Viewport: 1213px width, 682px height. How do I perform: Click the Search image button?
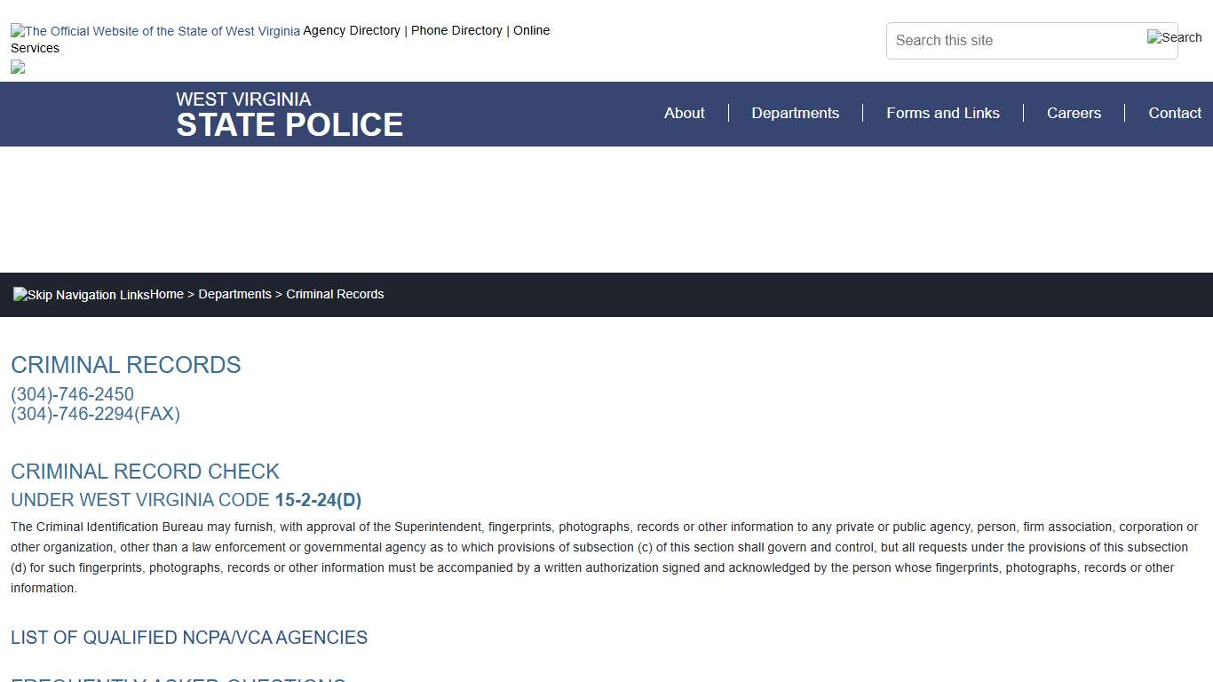[1174, 37]
